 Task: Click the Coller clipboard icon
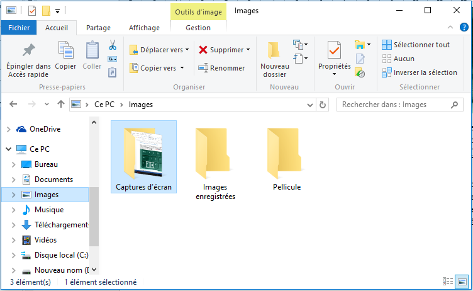[x=92, y=50]
